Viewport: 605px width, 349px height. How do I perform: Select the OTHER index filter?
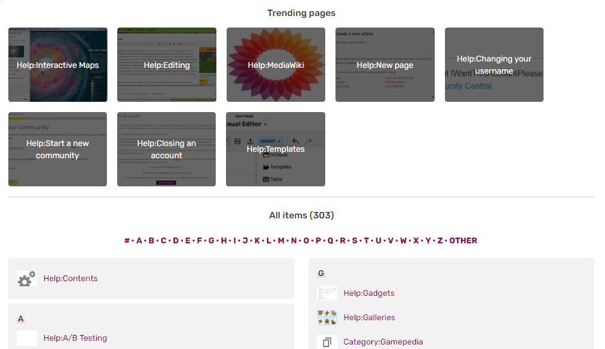[x=463, y=241]
